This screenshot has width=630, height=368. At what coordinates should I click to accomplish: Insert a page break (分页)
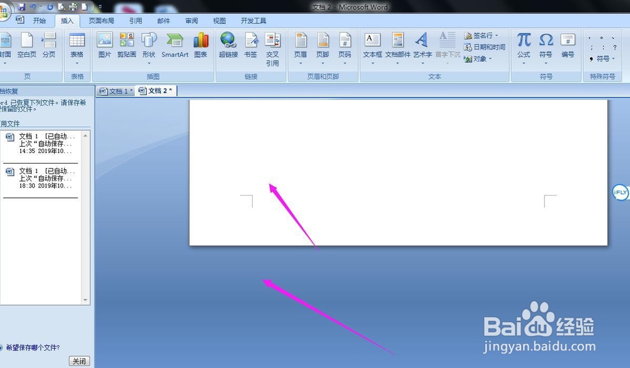click(49, 45)
